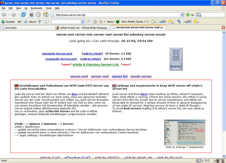Open eMule & Edonkey Server-List link
The width and height of the screenshot is (226, 163).
pyautogui.click(x=96, y=65)
